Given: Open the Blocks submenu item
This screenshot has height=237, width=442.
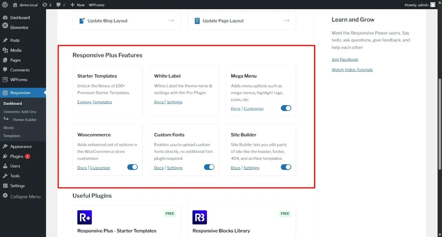Looking at the screenshot, I should pyautogui.click(x=8, y=128).
